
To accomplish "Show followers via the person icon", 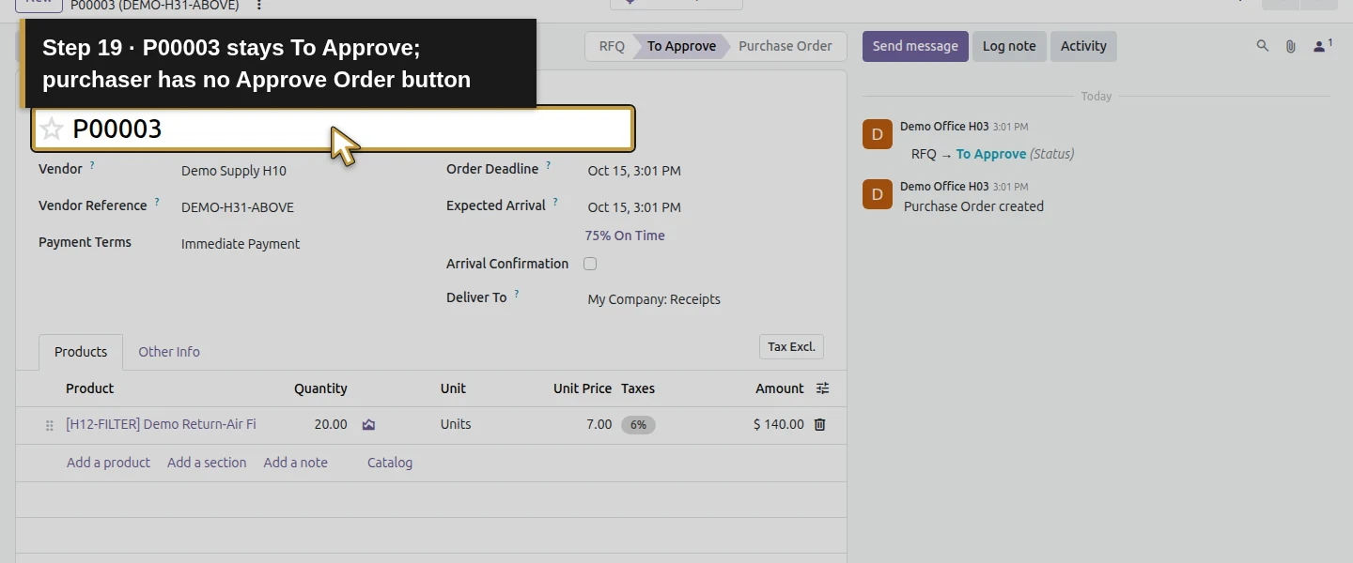I will coord(1322,46).
